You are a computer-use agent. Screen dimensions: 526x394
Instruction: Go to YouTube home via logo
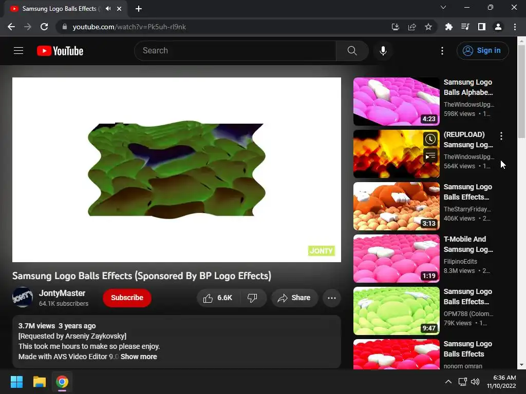point(60,51)
